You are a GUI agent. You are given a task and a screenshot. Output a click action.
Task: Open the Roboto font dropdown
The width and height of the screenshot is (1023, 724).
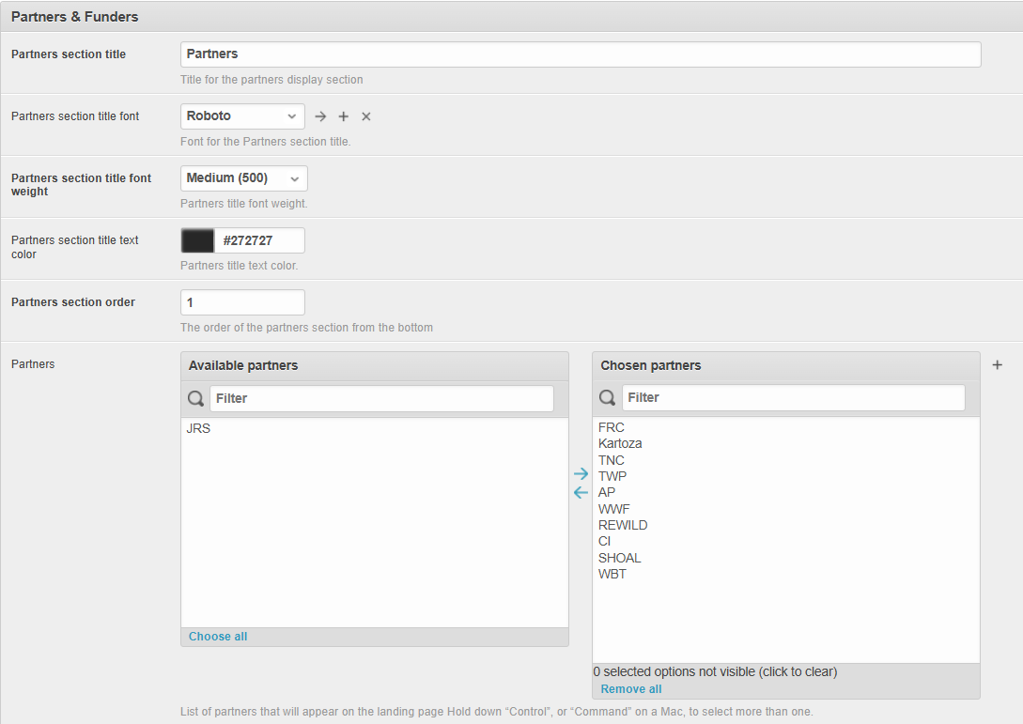(242, 116)
